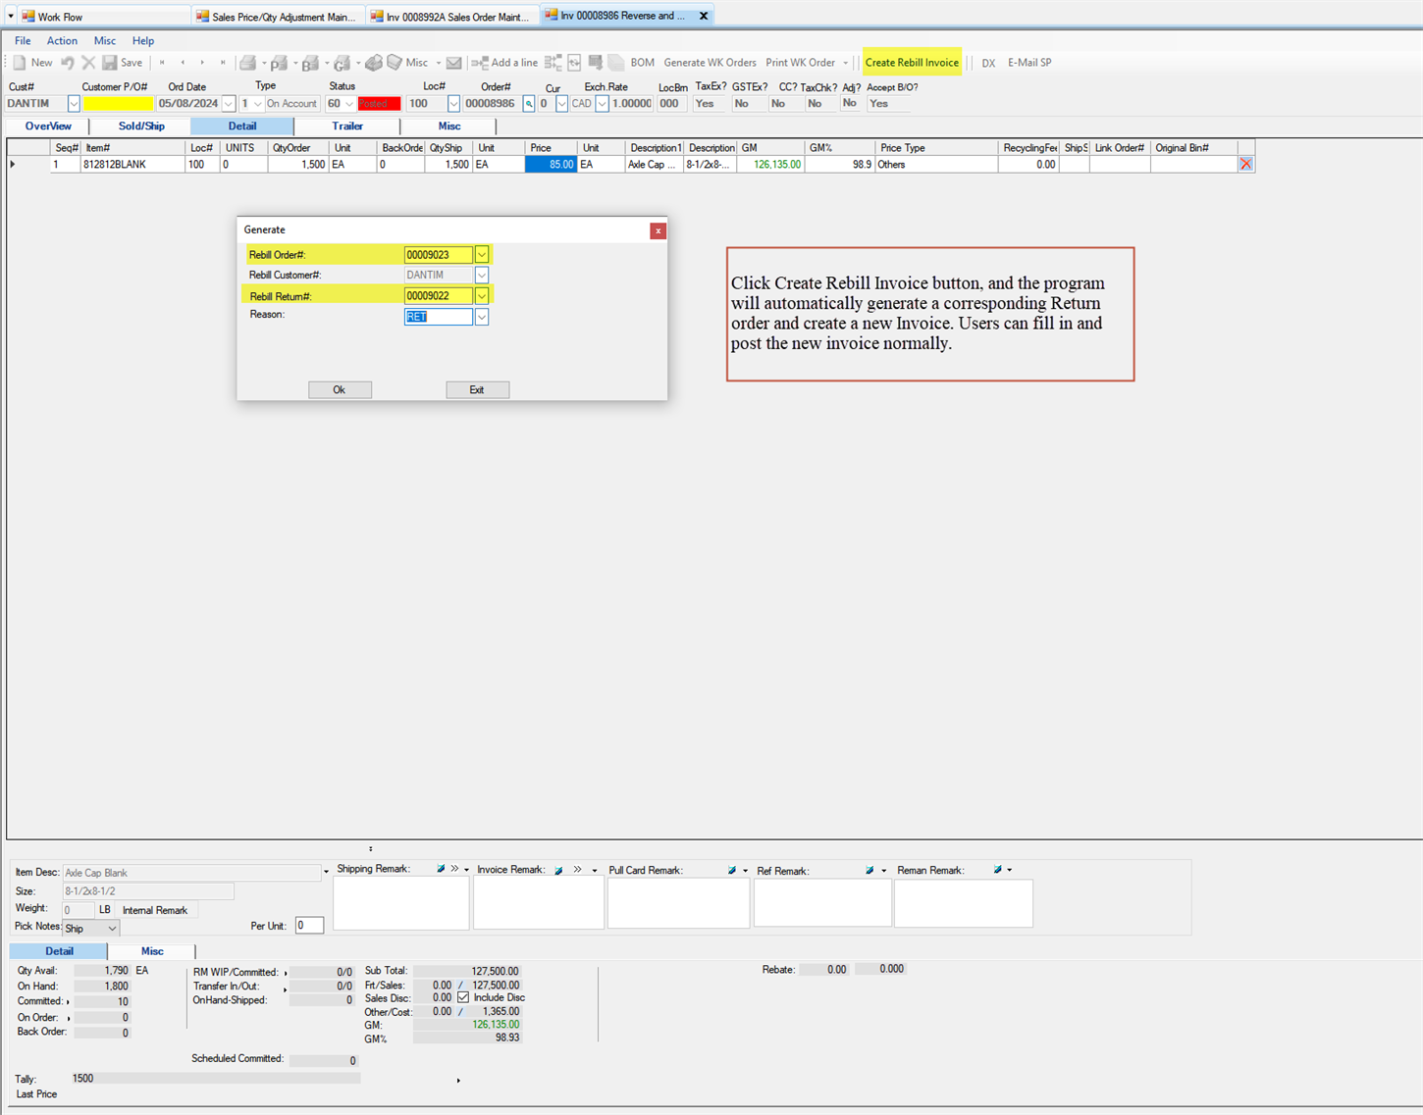Image resolution: width=1423 pixels, height=1115 pixels.
Task: Open the Action menu
Action: 62,40
